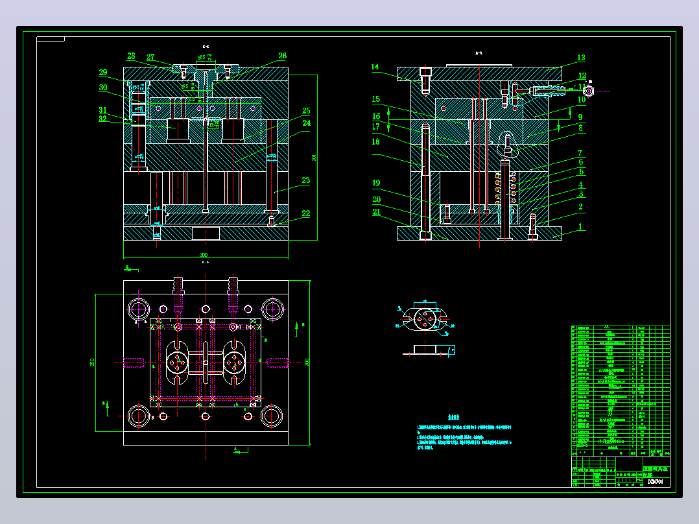Select part label 27
This screenshot has height=524, width=699.
(150, 57)
